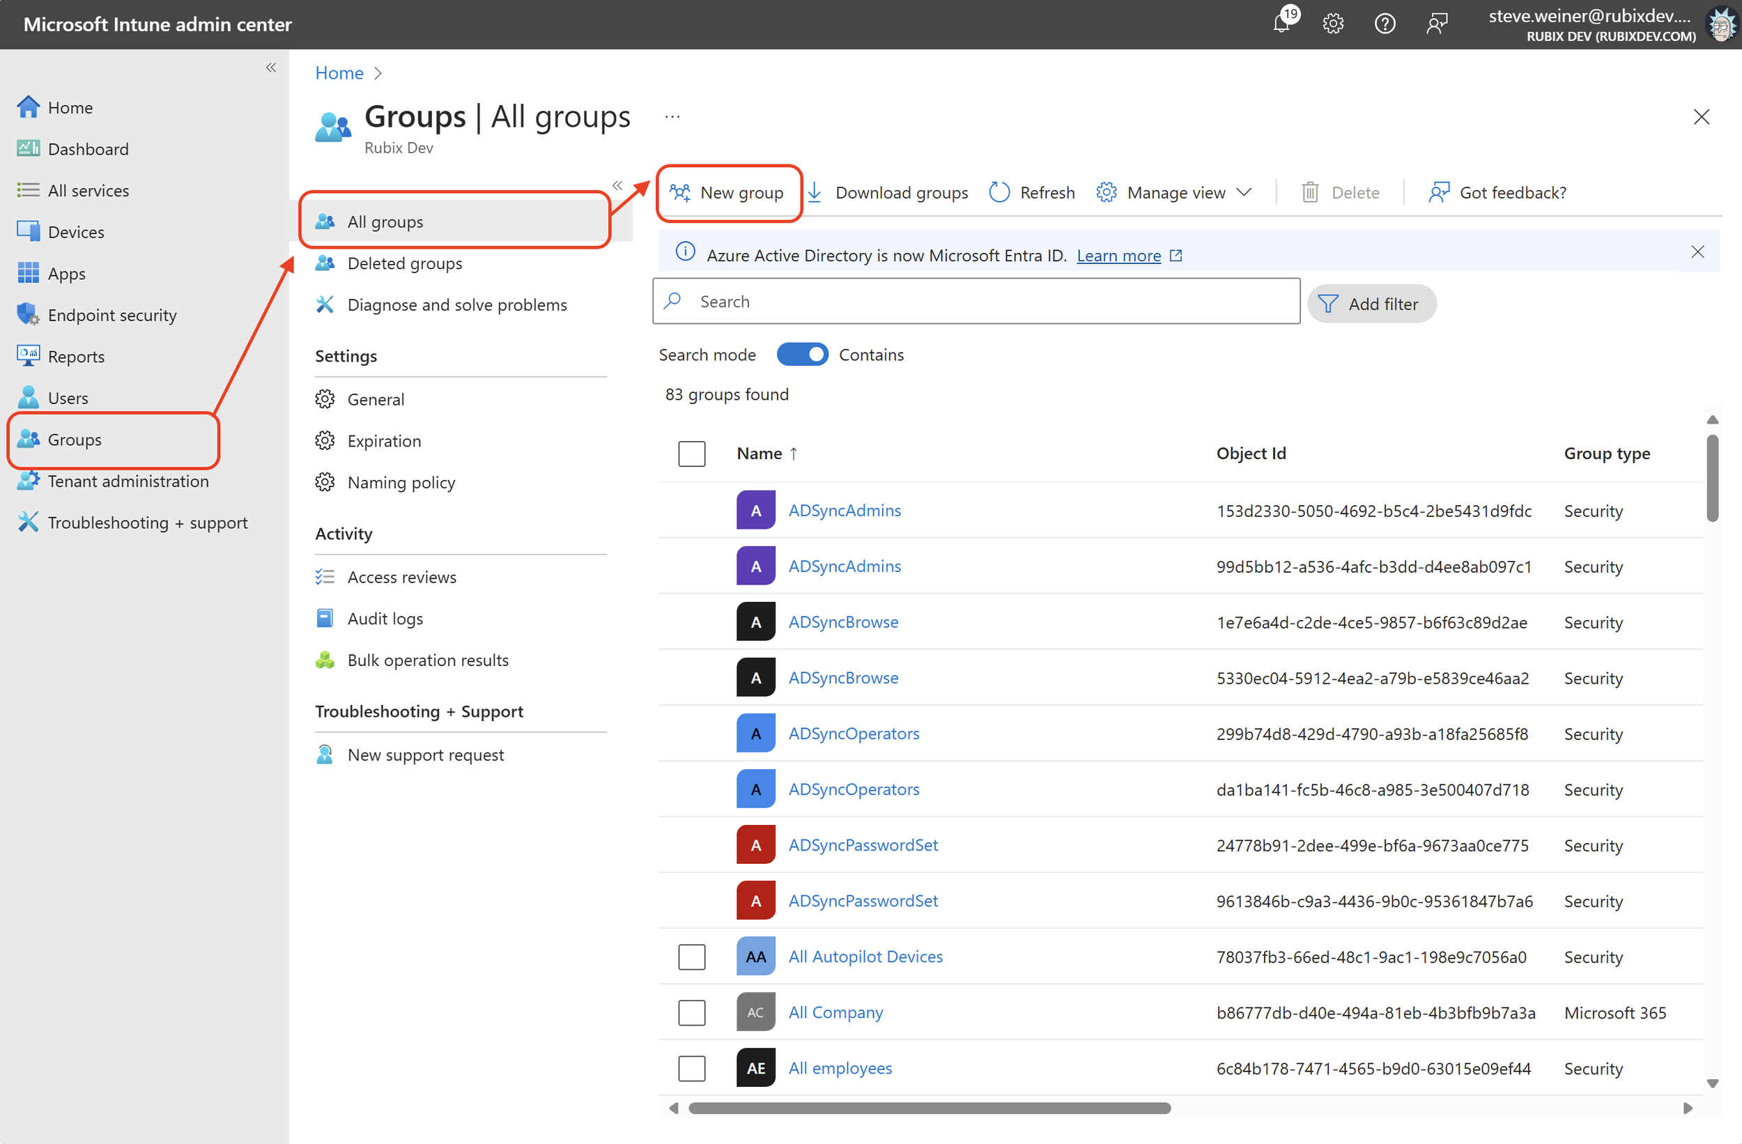The image size is (1742, 1144).
Task: Open the Add filter control
Action: [x=1371, y=303]
